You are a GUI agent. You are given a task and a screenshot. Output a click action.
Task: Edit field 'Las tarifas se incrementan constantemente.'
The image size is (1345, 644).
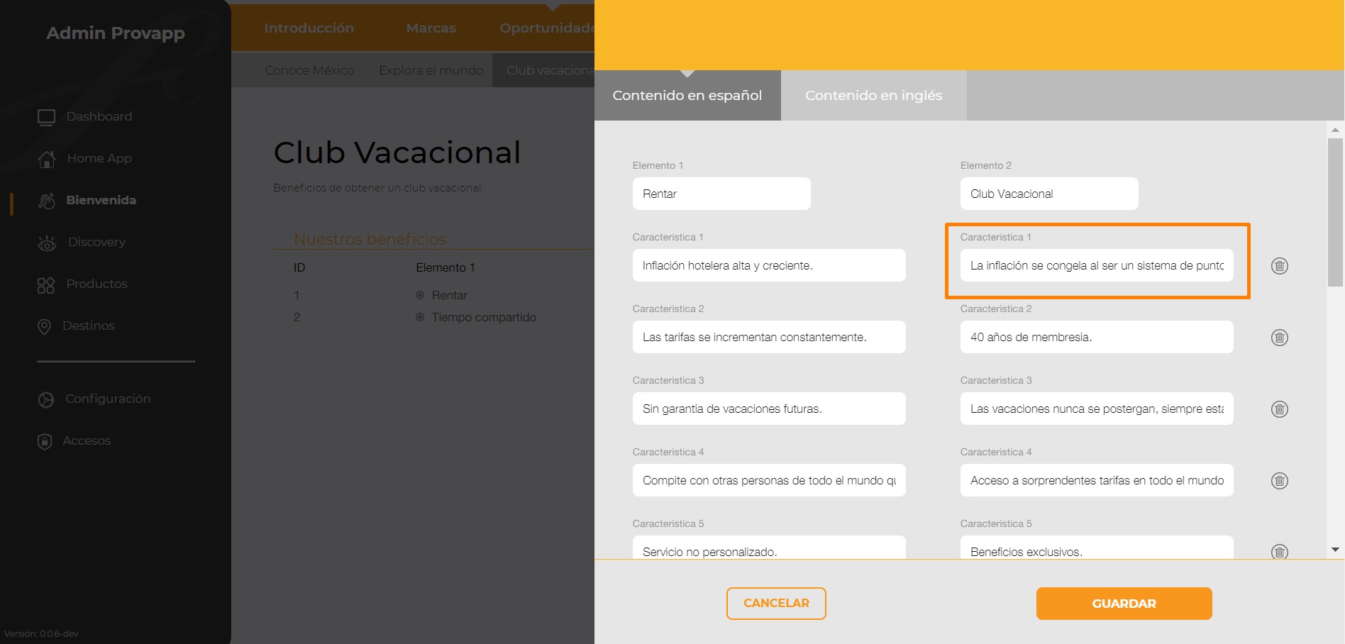769,337
